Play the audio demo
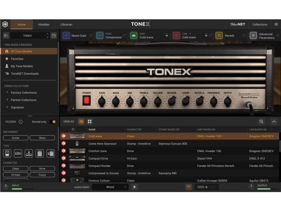Screen dimensions: 281x211 pyautogui.click(x=135, y=187)
